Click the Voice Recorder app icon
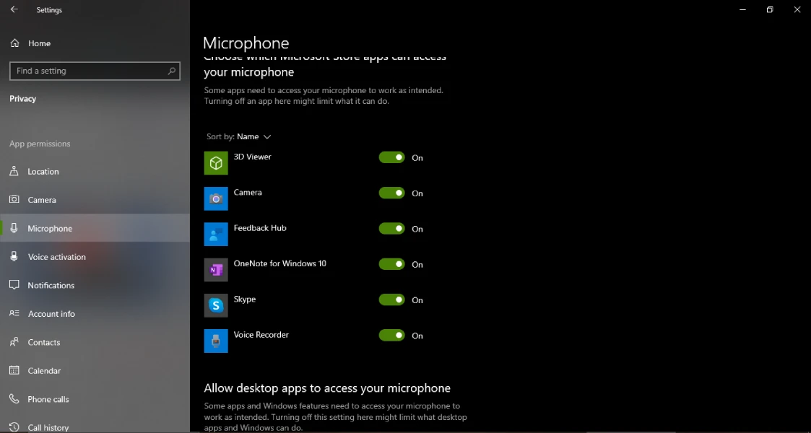 216,341
